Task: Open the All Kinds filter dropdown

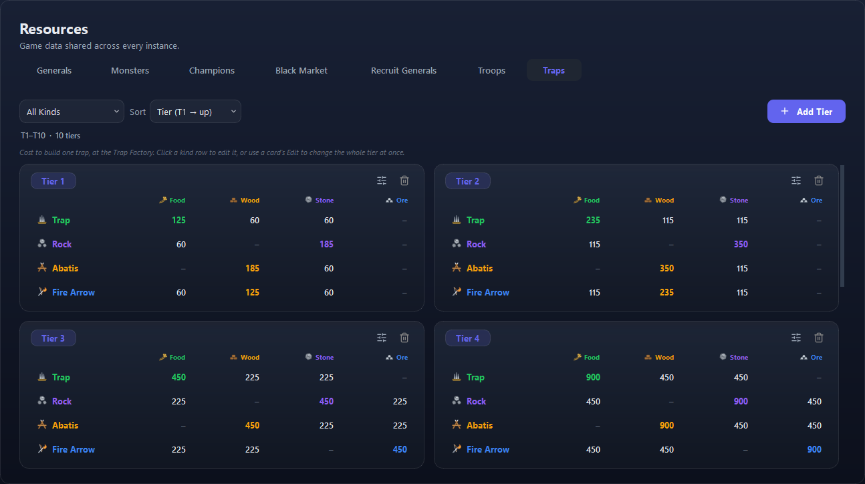Action: (x=72, y=112)
